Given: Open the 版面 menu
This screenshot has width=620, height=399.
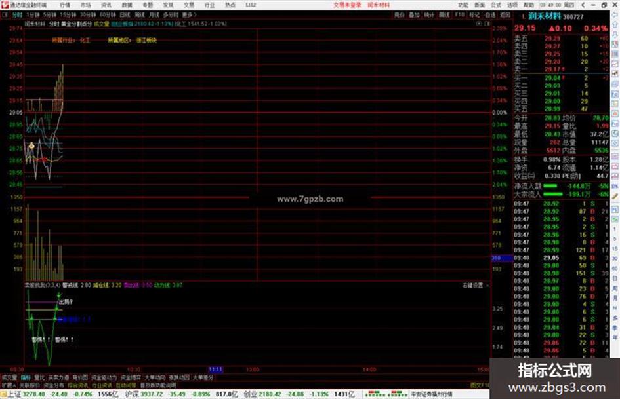Looking at the screenshot, I should click(480, 5).
